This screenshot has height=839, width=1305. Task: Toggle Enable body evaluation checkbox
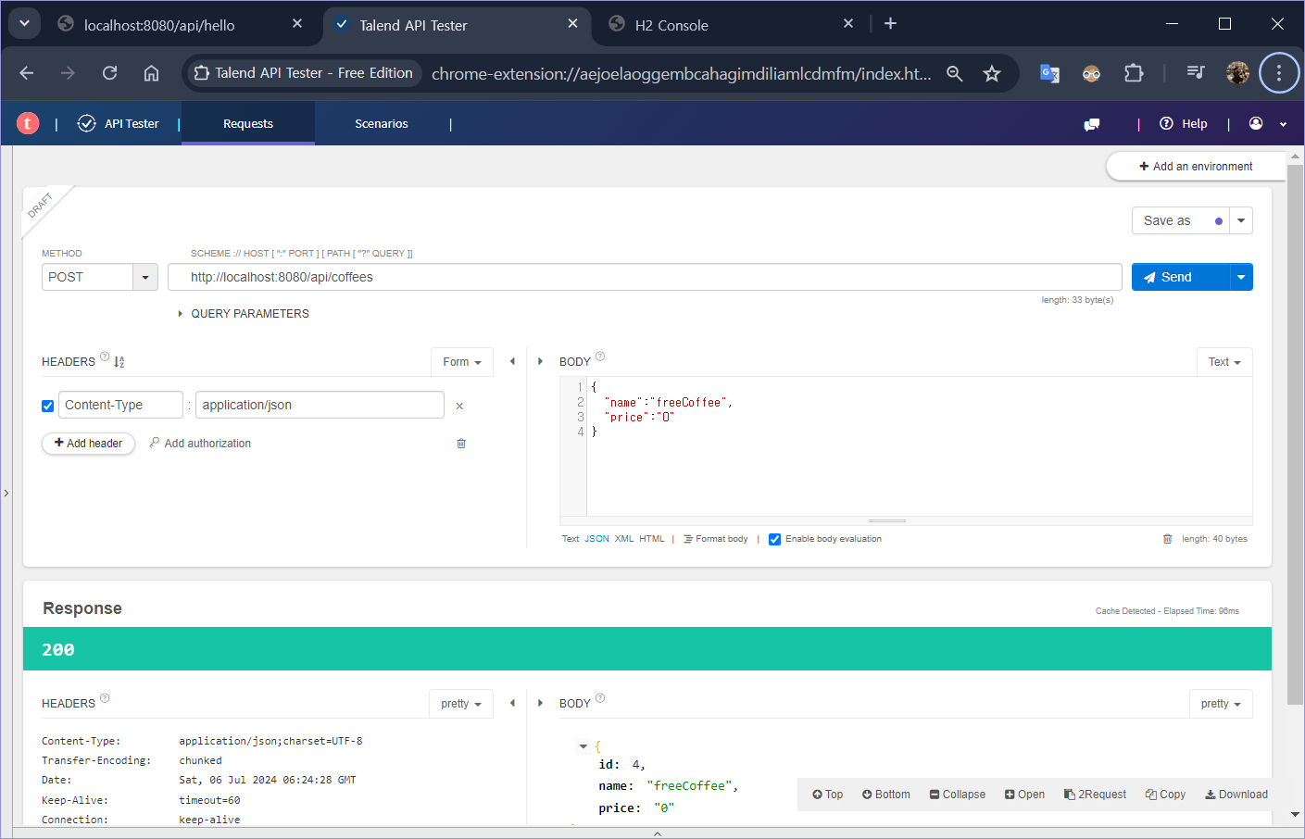pyautogui.click(x=774, y=539)
